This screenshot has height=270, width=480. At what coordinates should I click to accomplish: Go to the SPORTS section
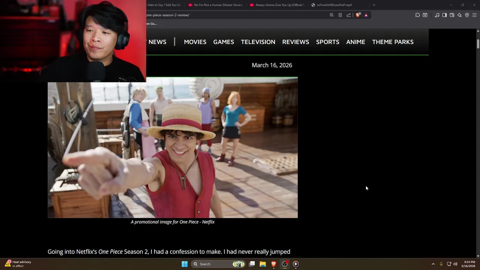coord(327,42)
